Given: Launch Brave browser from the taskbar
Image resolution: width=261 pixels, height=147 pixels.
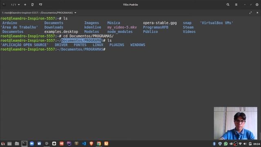Looking at the screenshot, I should tap(91, 144).
